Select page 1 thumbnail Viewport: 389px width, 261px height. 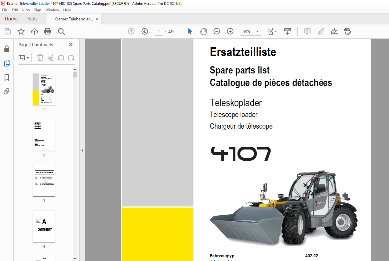(44, 89)
